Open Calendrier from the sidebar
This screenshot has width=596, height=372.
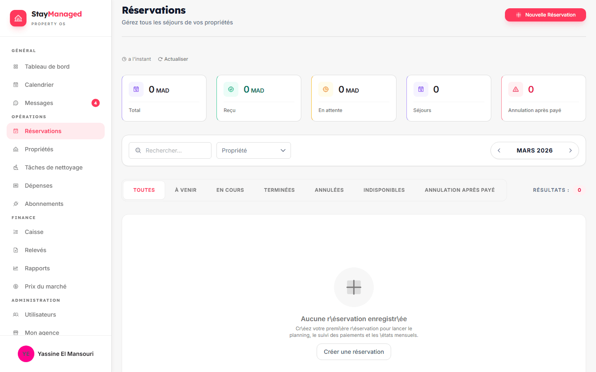click(39, 85)
